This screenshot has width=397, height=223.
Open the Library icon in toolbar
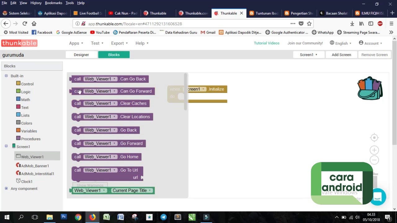pos(361,24)
